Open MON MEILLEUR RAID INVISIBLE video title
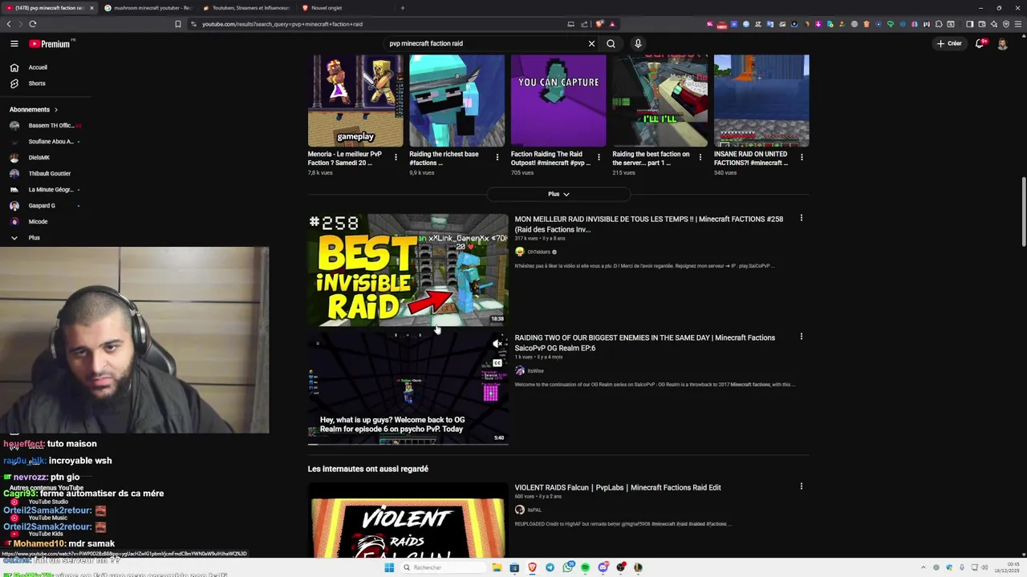The height and width of the screenshot is (577, 1027). [648, 224]
